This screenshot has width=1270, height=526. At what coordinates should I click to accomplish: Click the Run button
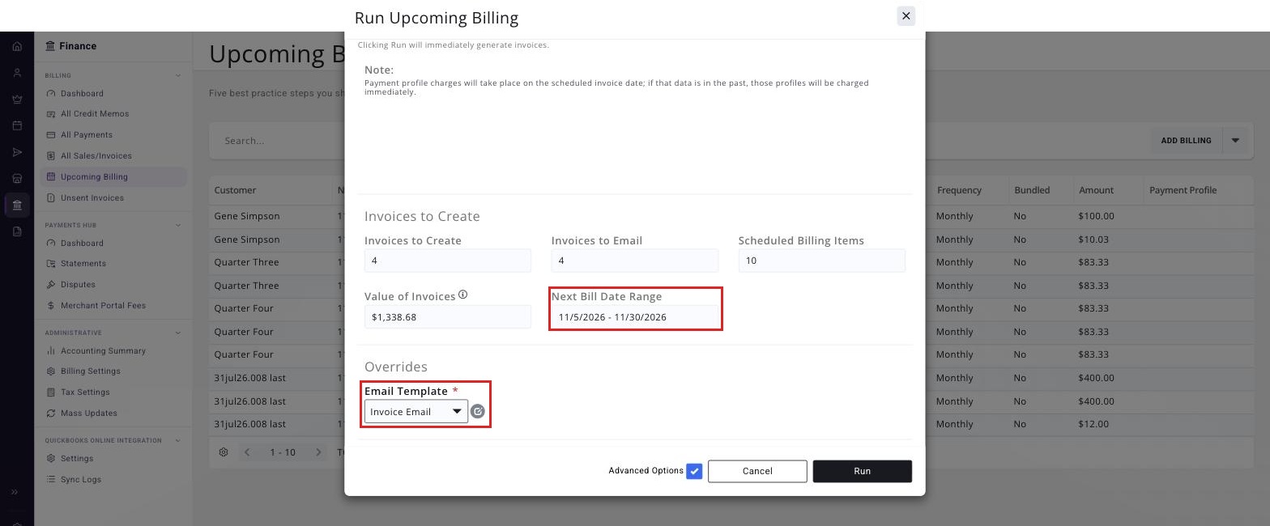coord(863,471)
